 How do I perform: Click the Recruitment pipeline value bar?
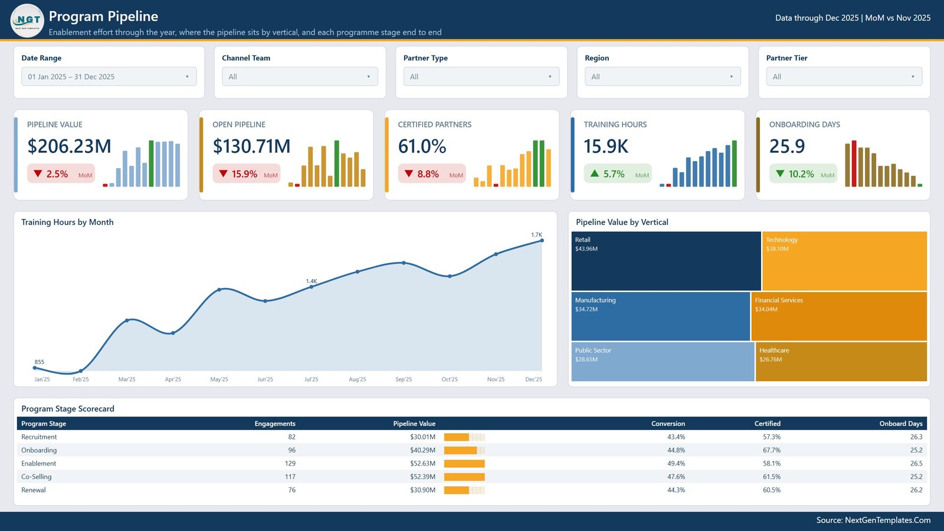[x=464, y=437]
